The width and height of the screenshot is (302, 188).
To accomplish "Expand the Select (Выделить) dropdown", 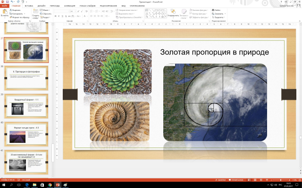I will click(218, 17).
